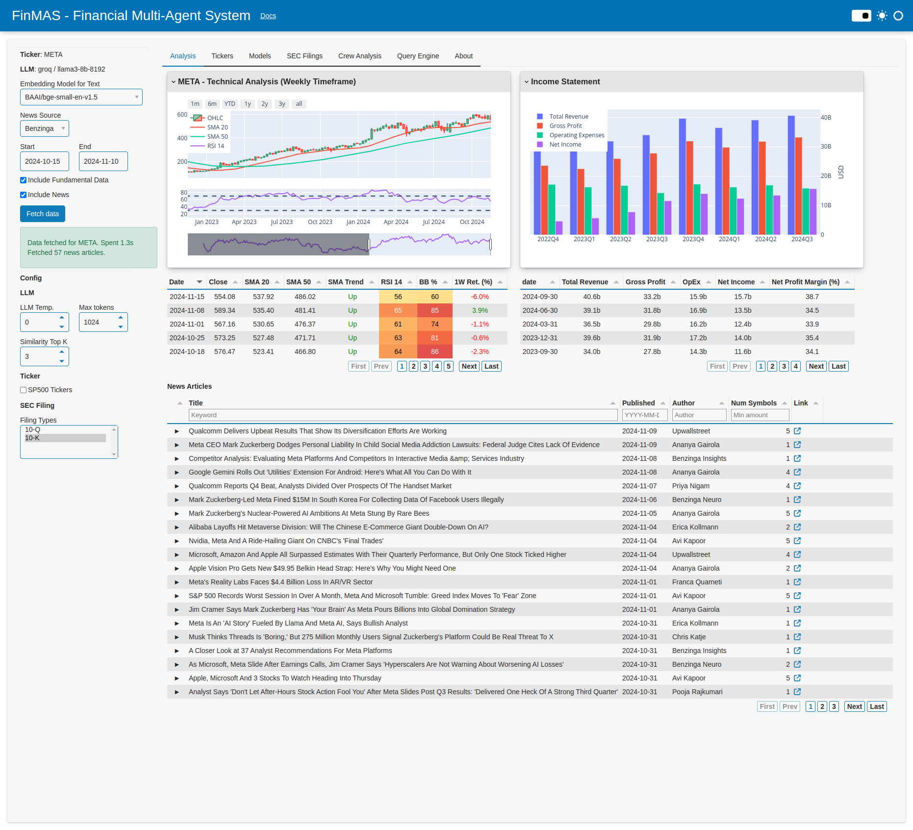Viewport: 913px width, 830px height.
Task: Sort news table by Author column
Action: (722, 403)
